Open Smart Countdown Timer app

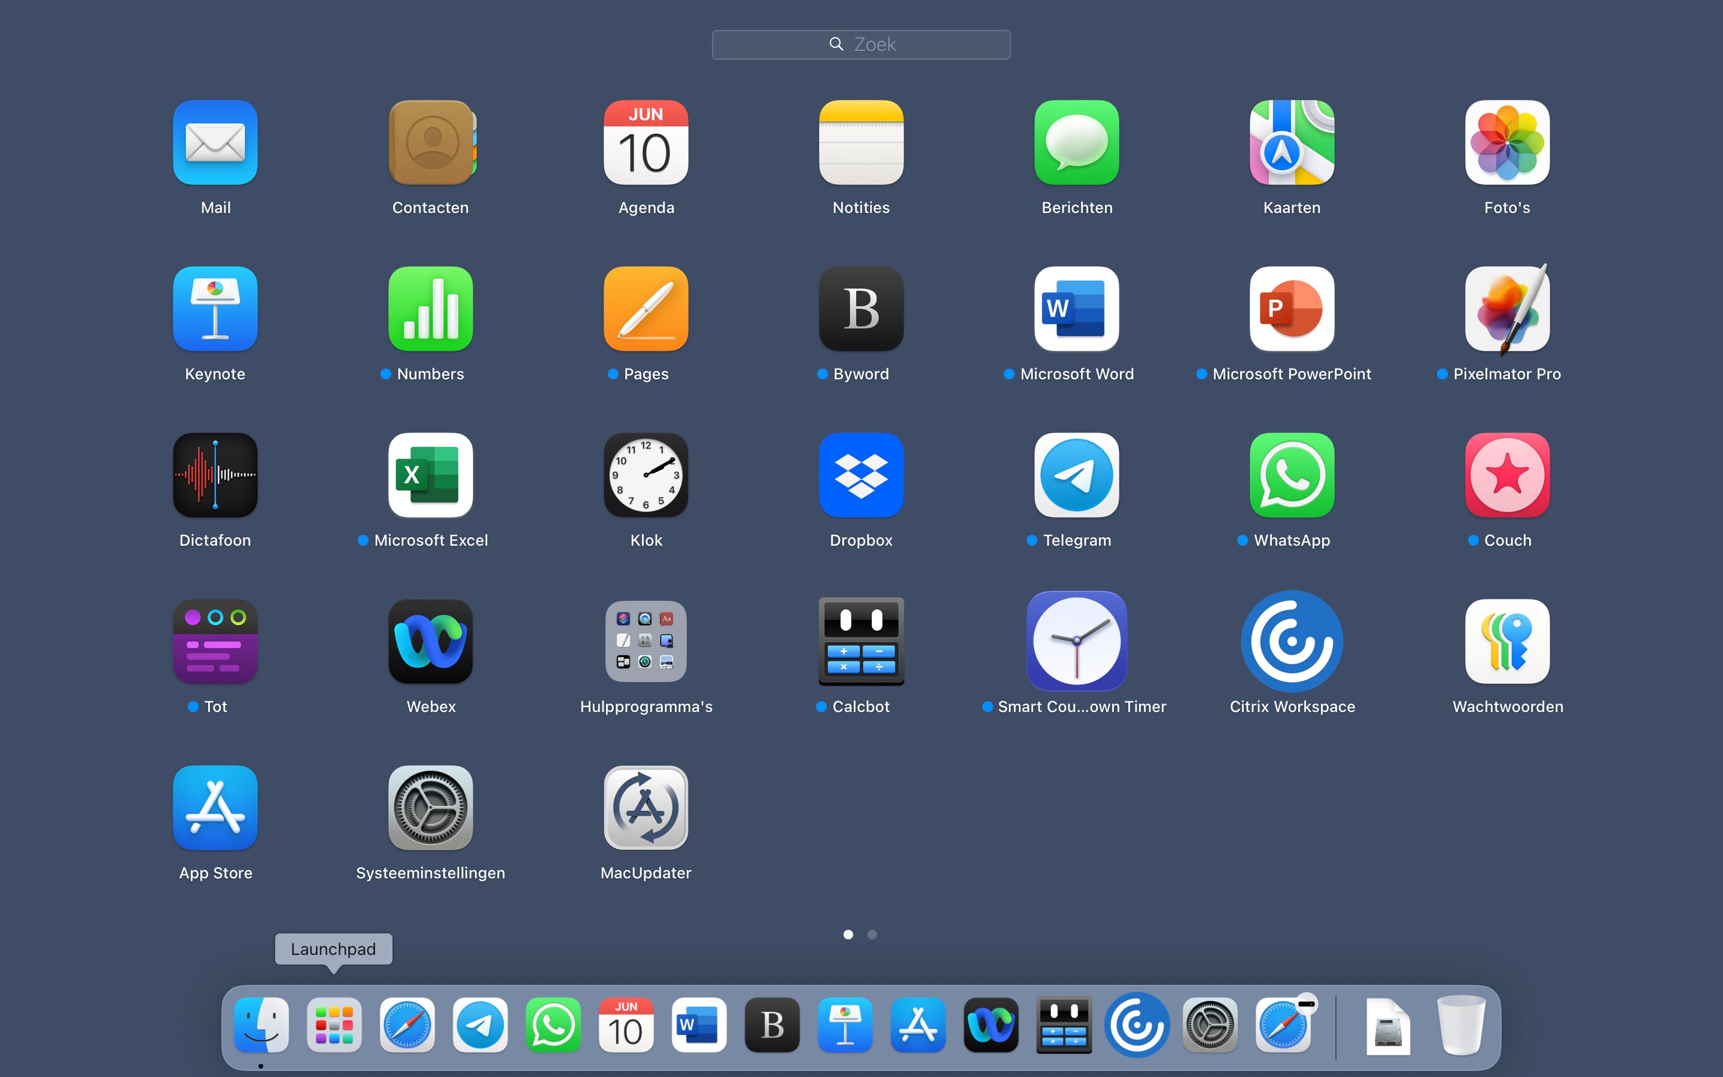[x=1076, y=641]
